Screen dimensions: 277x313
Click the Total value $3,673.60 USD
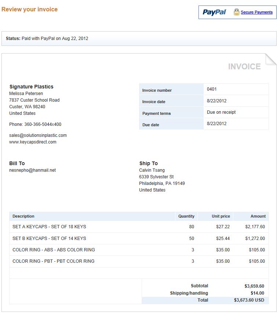[249, 300]
